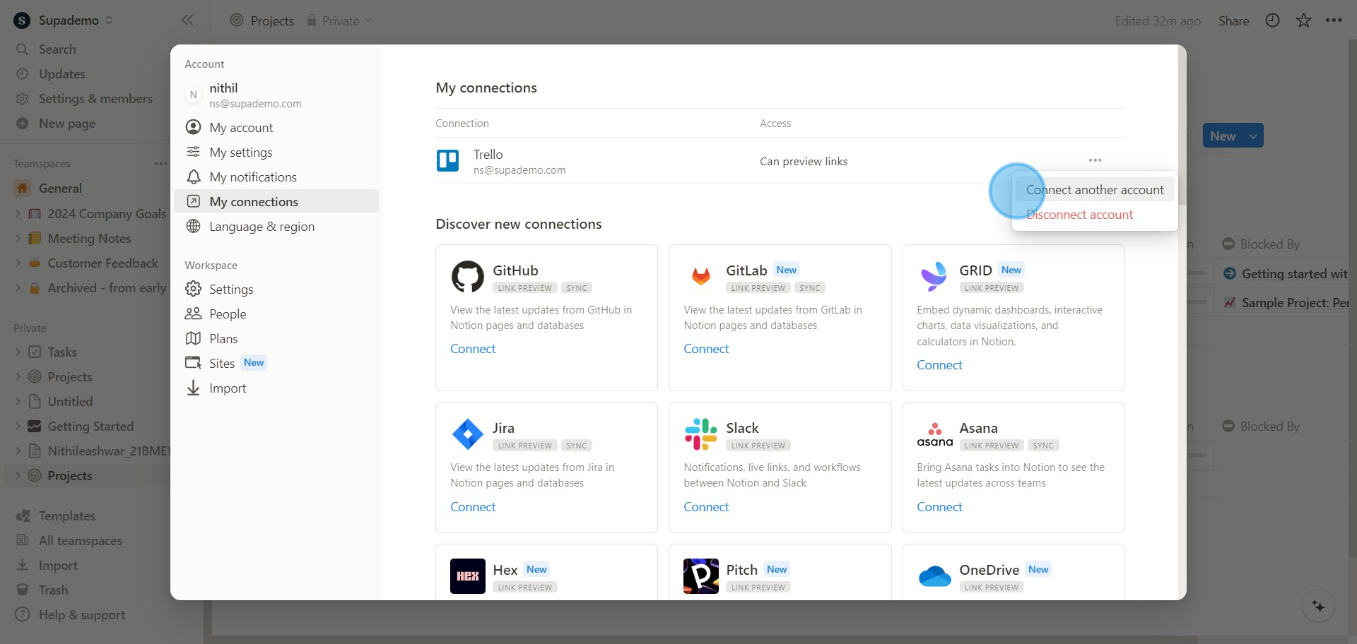Star the Projects page as favorite
This screenshot has width=1357, height=644.
point(1303,20)
